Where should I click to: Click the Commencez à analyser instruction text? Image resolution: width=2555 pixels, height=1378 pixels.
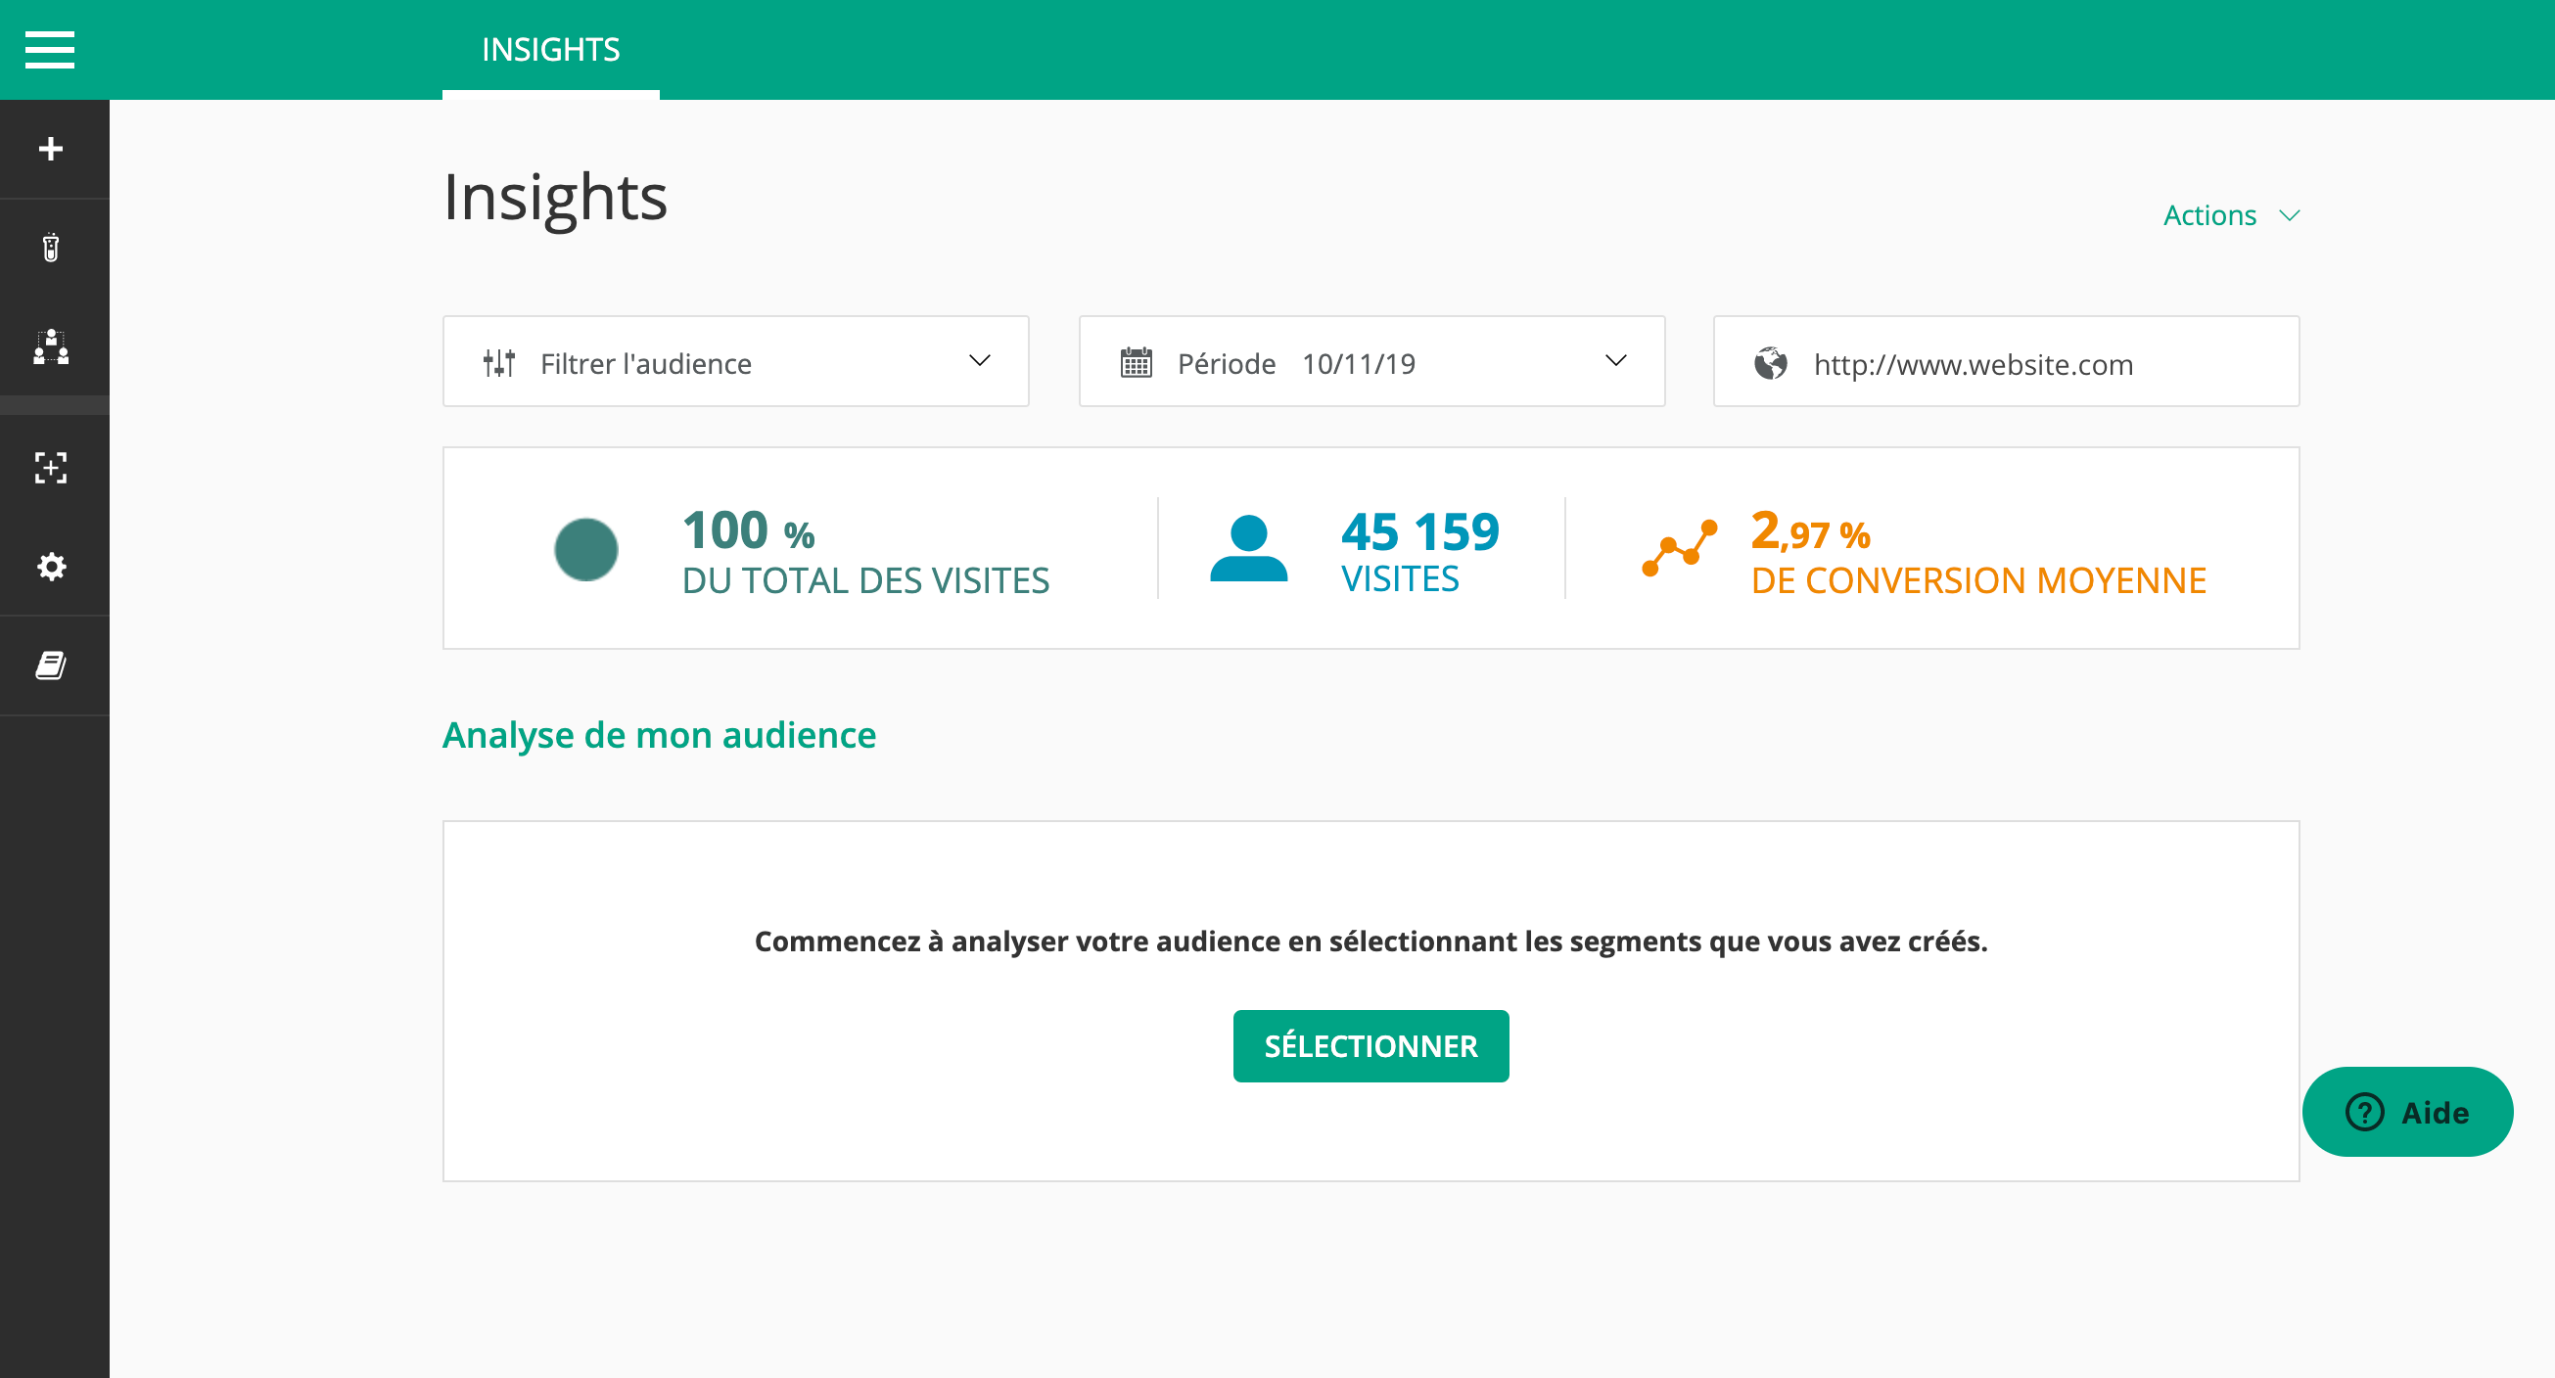coord(1370,941)
